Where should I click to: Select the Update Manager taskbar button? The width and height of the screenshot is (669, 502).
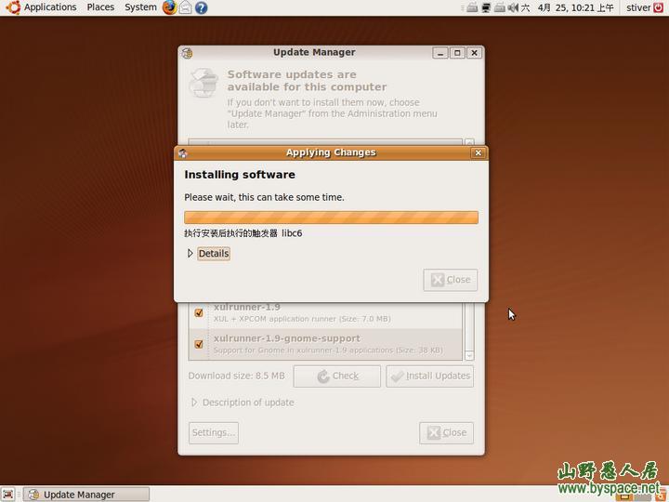click(86, 495)
